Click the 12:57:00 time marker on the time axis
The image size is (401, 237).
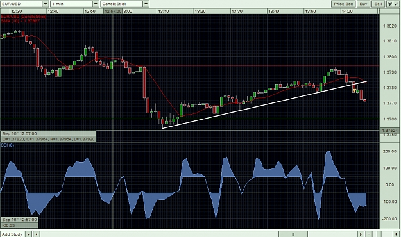pyautogui.click(x=113, y=12)
